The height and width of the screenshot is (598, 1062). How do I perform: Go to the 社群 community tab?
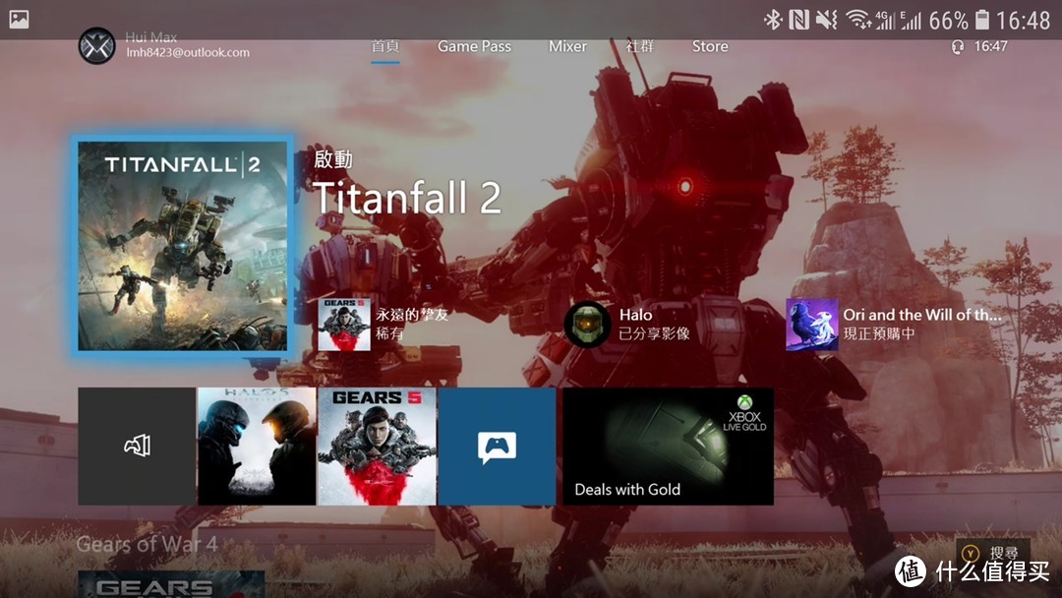pos(640,46)
